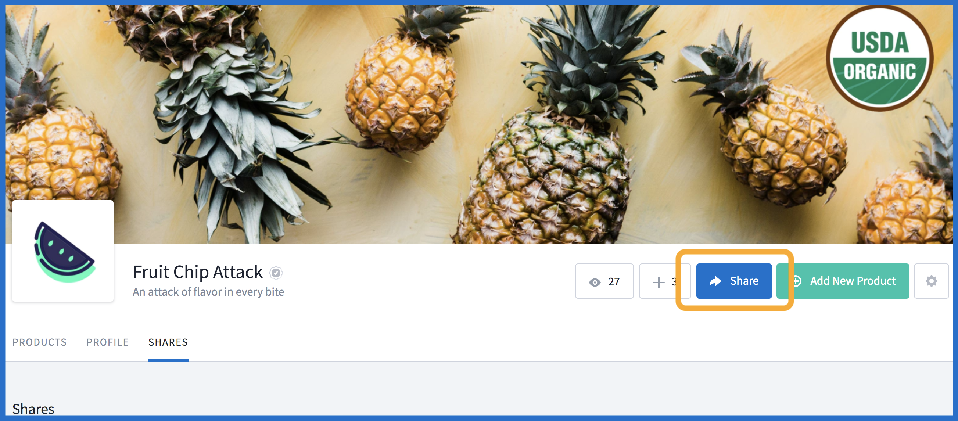Click the share arrow icon
This screenshot has width=958, height=421.
715,281
